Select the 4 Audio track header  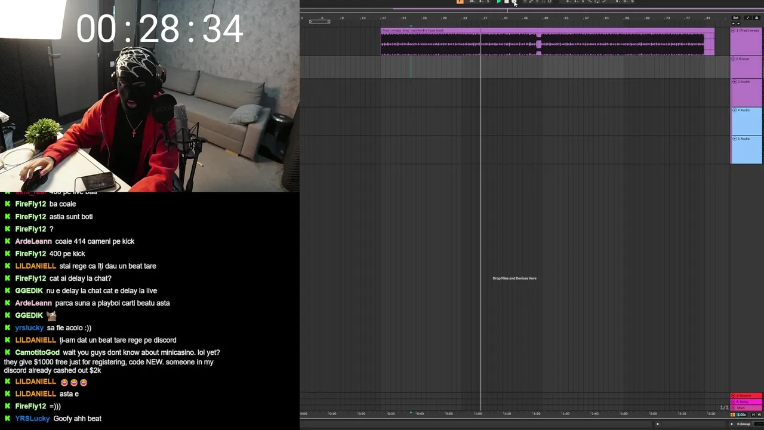[x=747, y=121]
